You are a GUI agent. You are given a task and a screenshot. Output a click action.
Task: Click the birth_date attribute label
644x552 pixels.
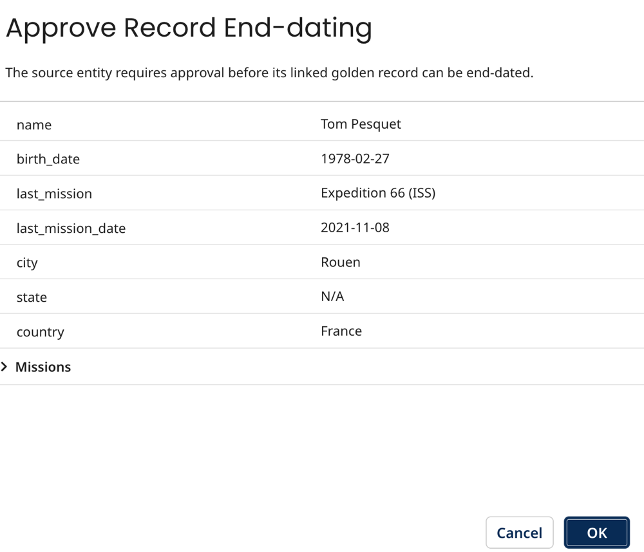pos(48,158)
